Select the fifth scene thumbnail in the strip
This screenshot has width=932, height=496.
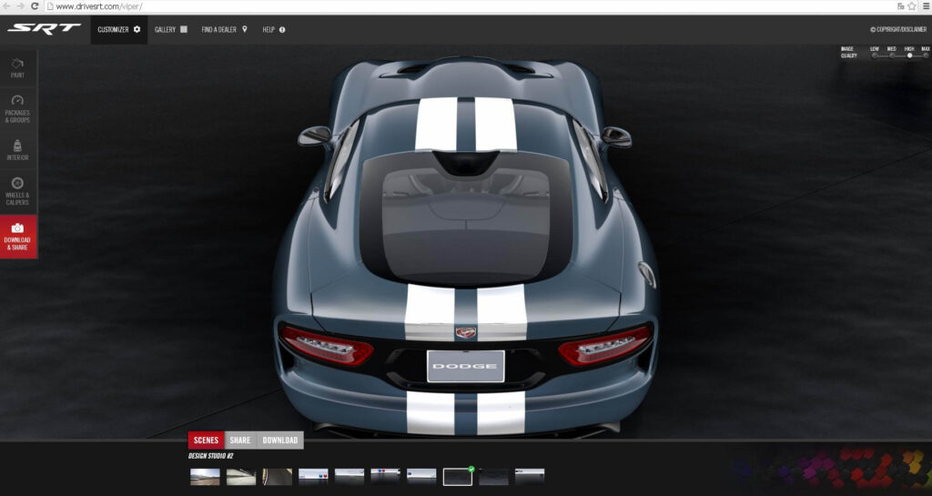coord(349,476)
